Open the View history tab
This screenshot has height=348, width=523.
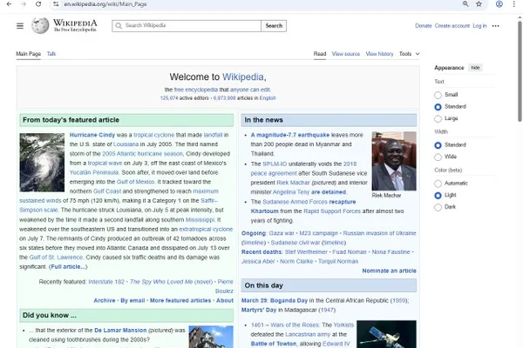pyautogui.click(x=379, y=54)
